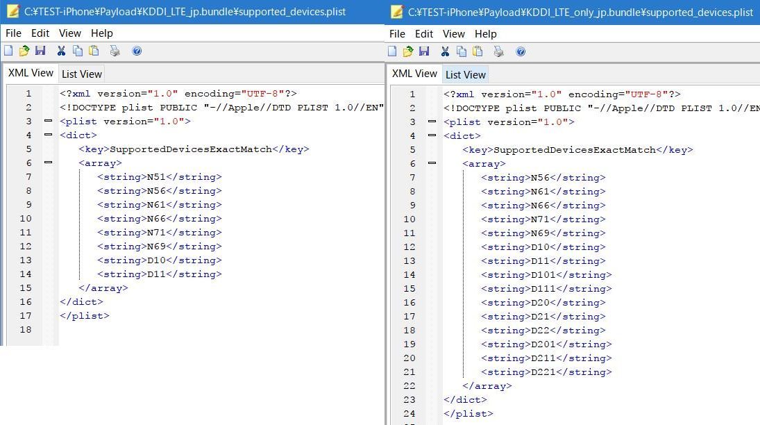The width and height of the screenshot is (760, 425).
Task: Click the Copy icon in right window toolbar
Action: click(462, 51)
